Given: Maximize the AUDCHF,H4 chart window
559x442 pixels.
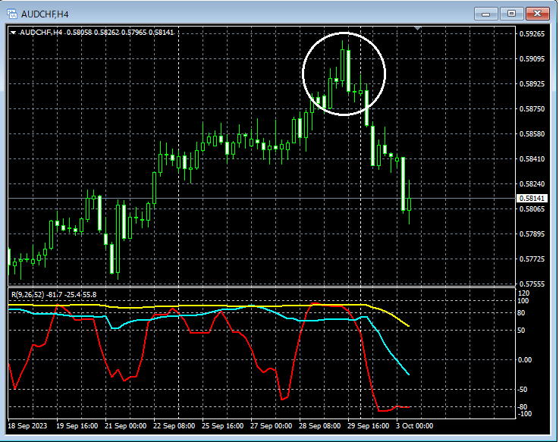Looking at the screenshot, I should (x=511, y=14).
